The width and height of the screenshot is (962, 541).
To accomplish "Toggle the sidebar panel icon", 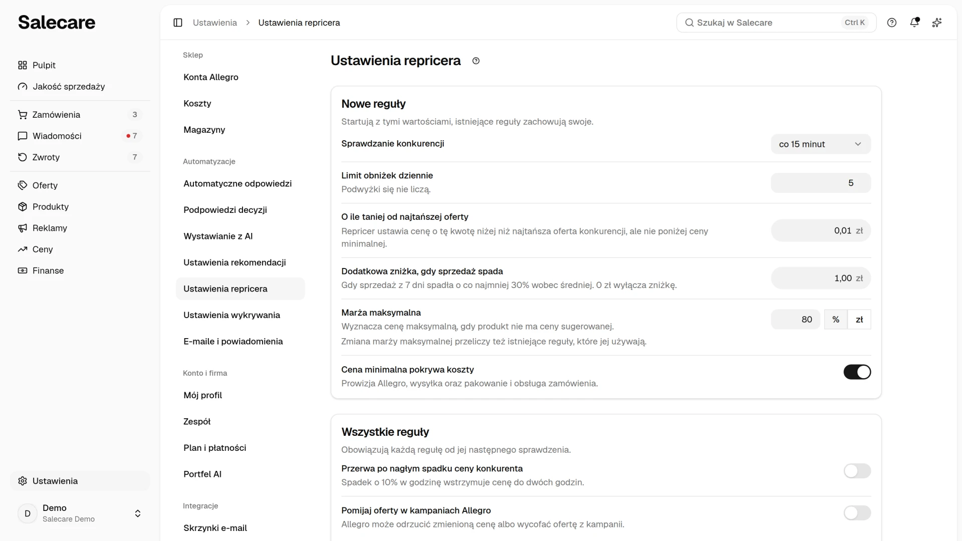I will coord(178,23).
